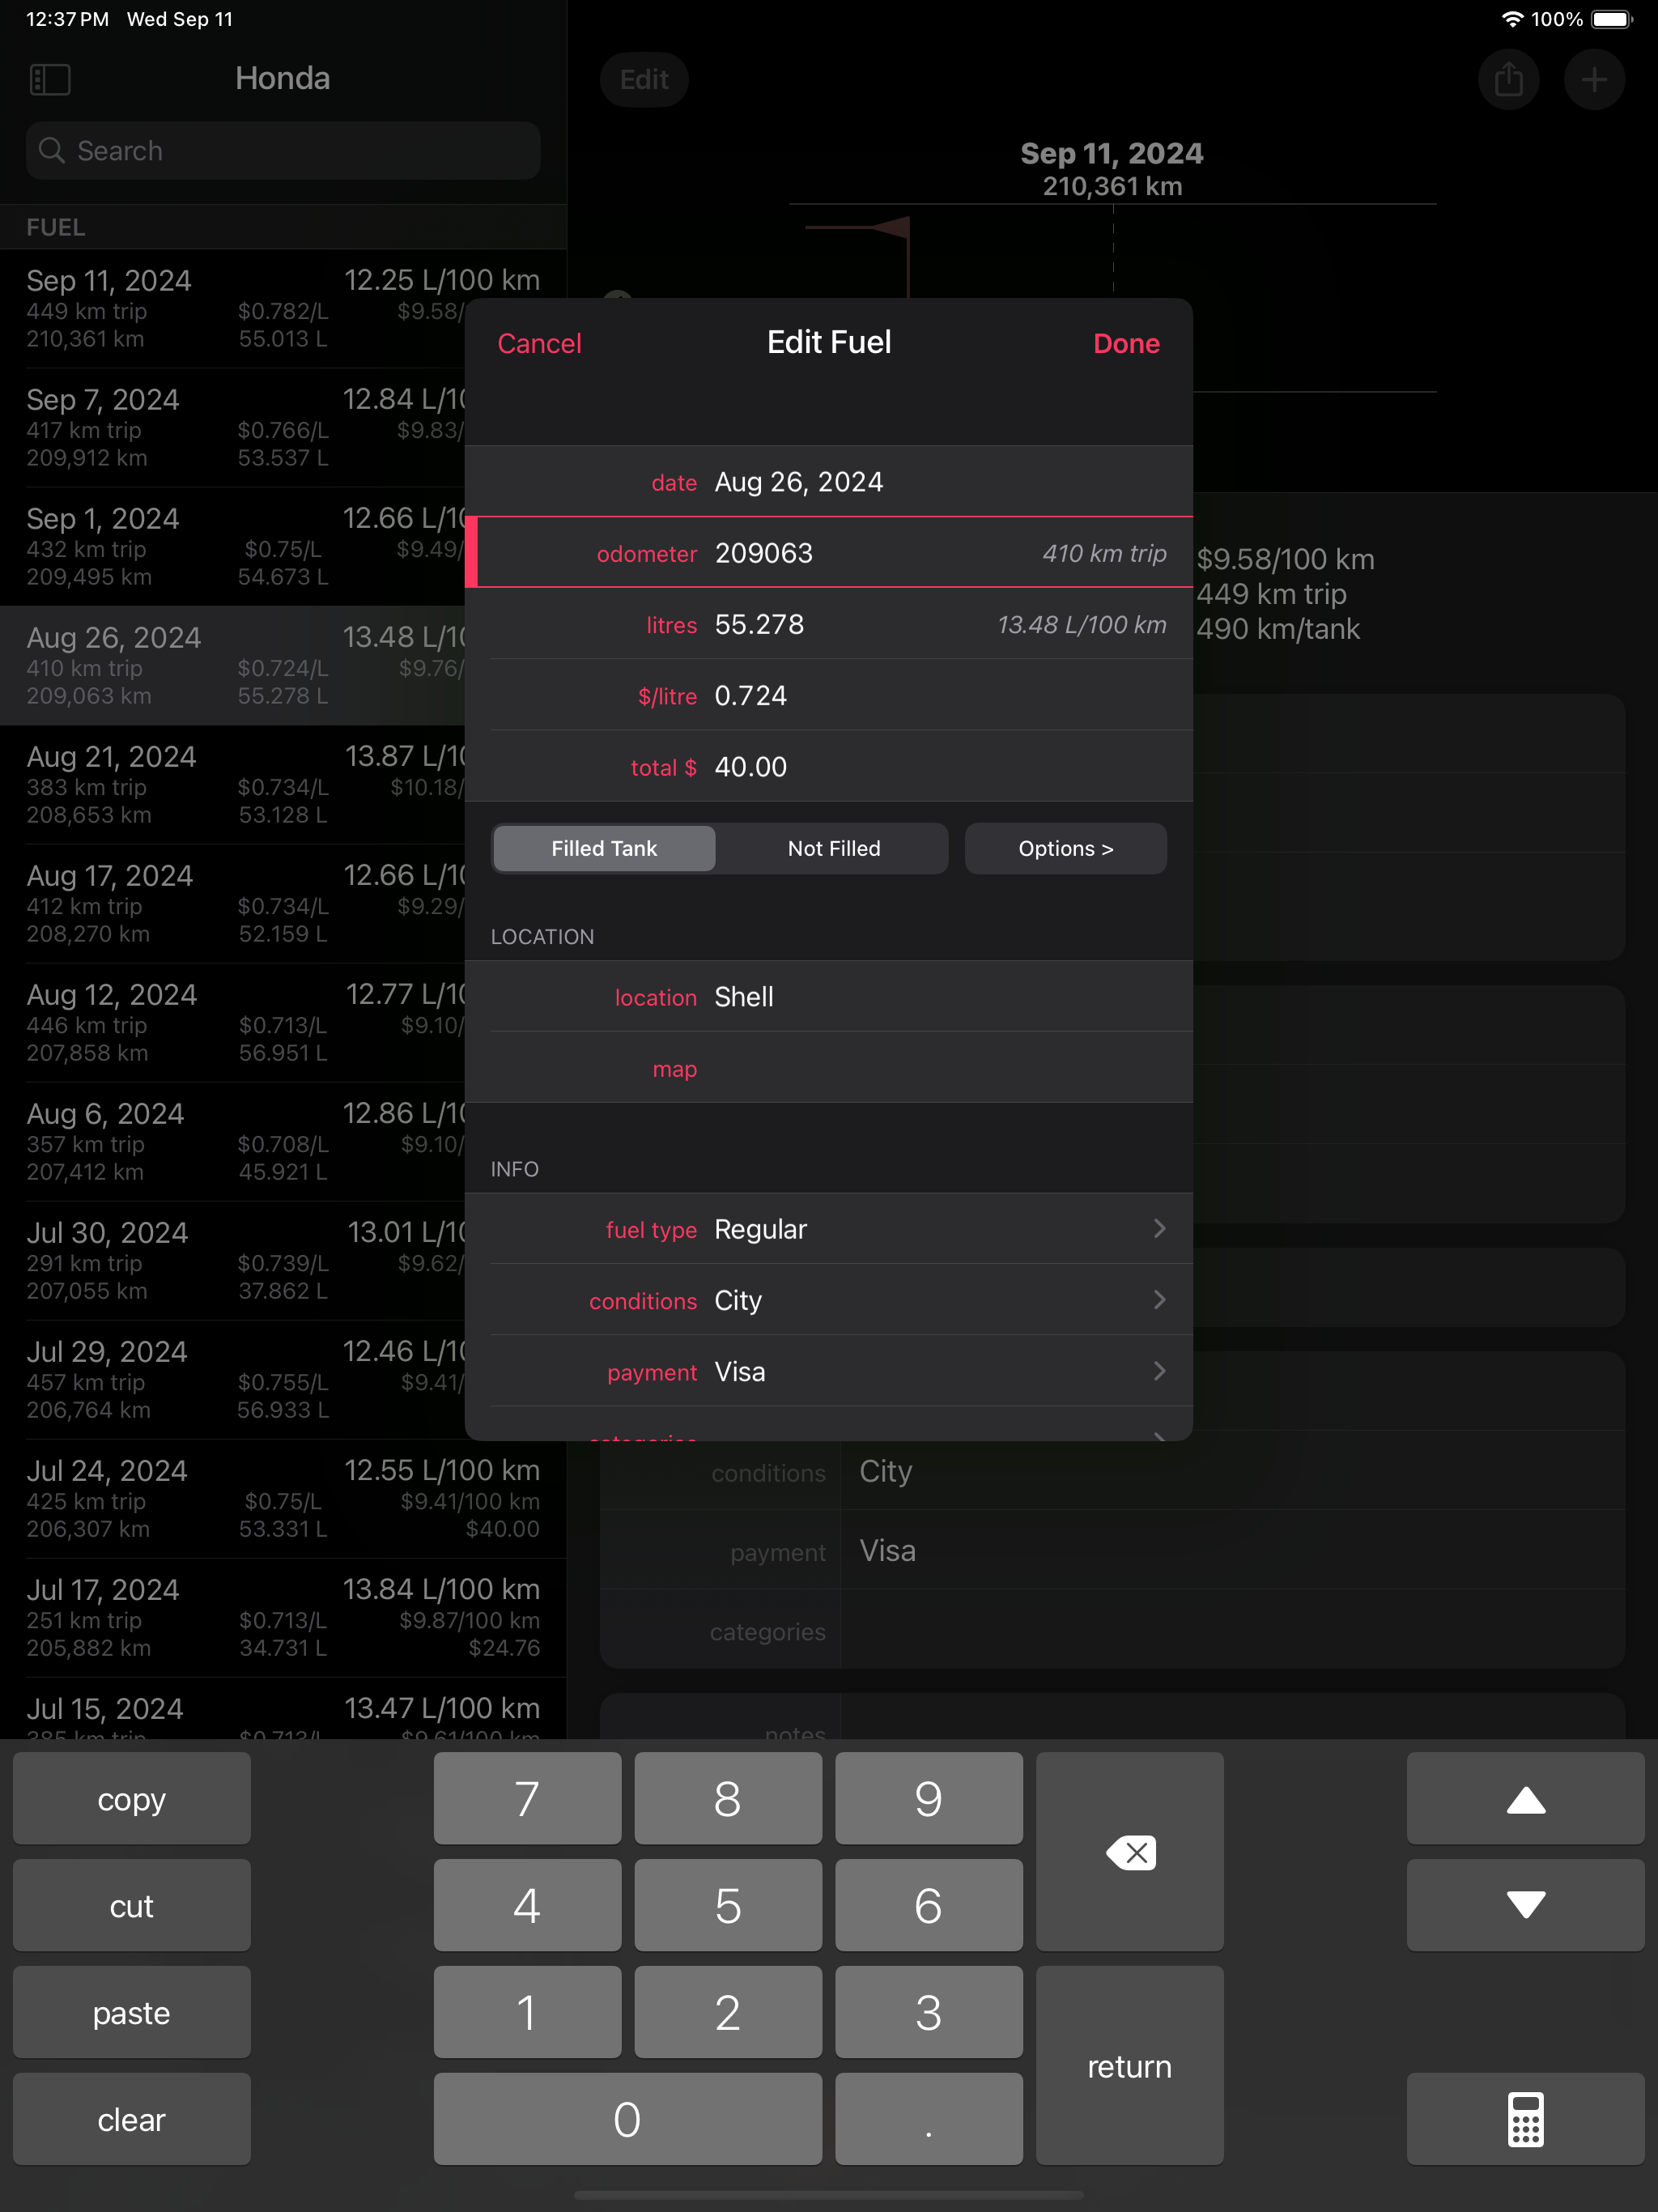Screen dimensions: 1658x2212
Task: Tap the plus add-record icon
Action: [x=1594, y=79]
